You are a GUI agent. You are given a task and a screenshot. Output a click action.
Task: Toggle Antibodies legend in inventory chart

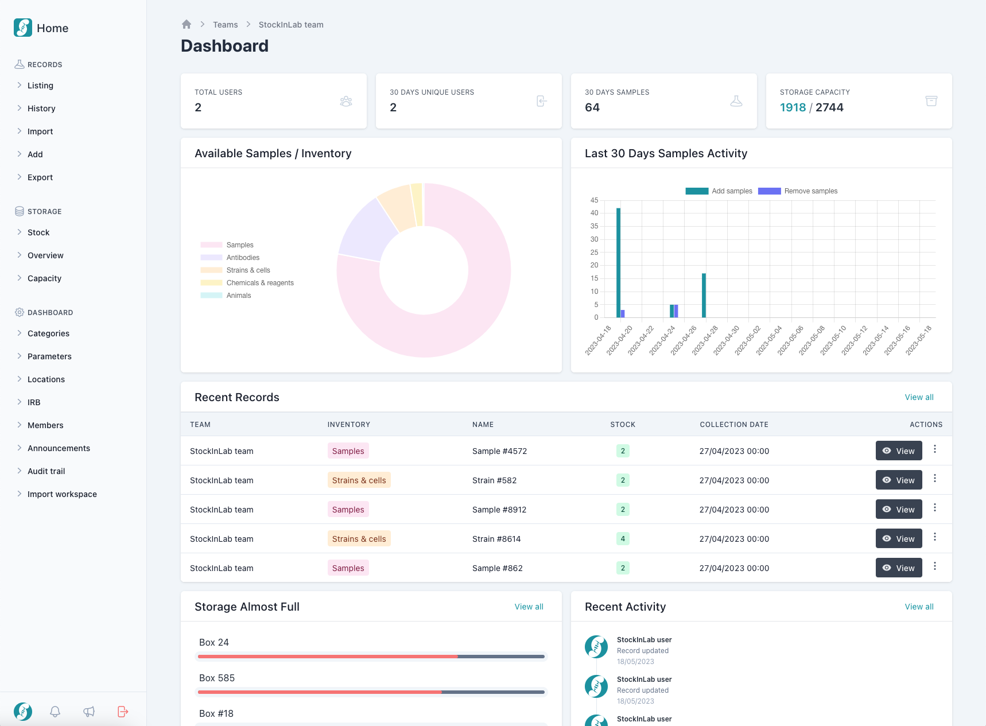point(230,258)
